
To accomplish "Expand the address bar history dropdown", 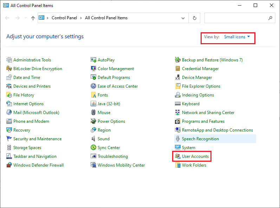I will tap(183, 18).
